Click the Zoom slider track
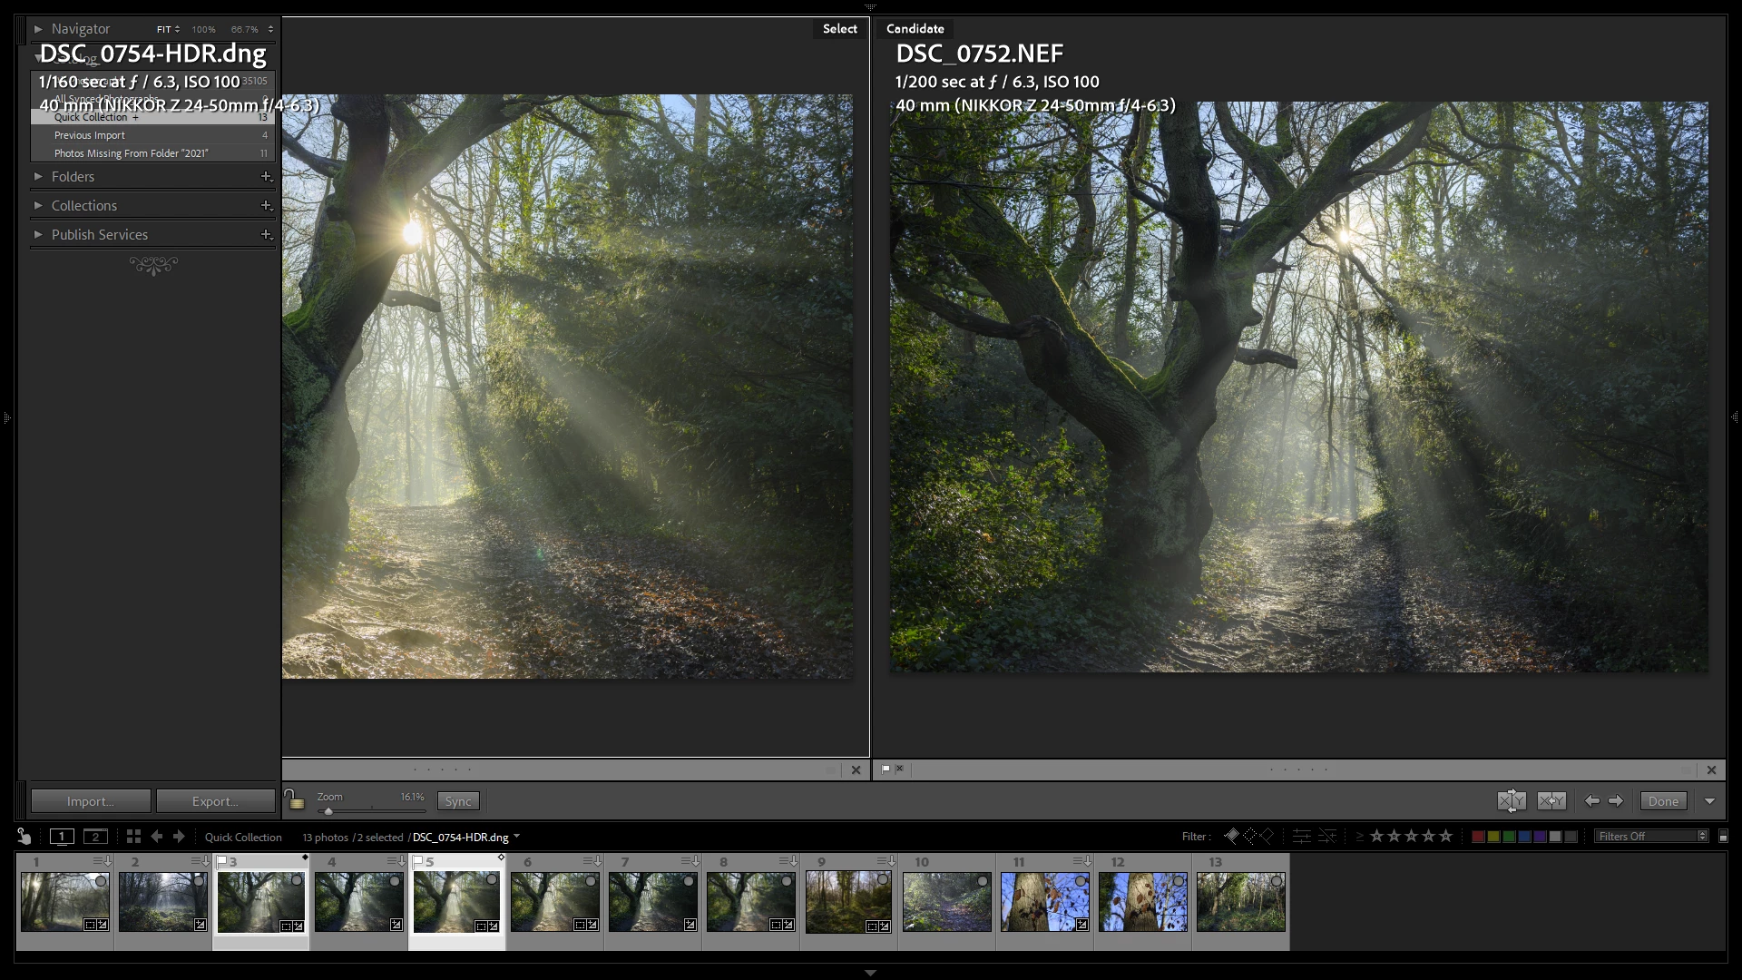Screen dimensions: 1742x980 tap(372, 810)
